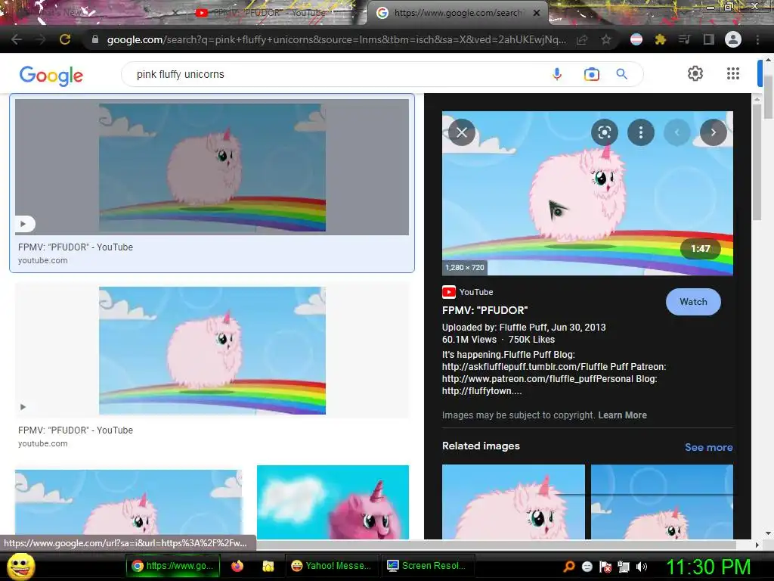Open the third-row Fluffle Puff thumbnail on left
Image resolution: width=774 pixels, height=581 pixels.
click(x=128, y=502)
